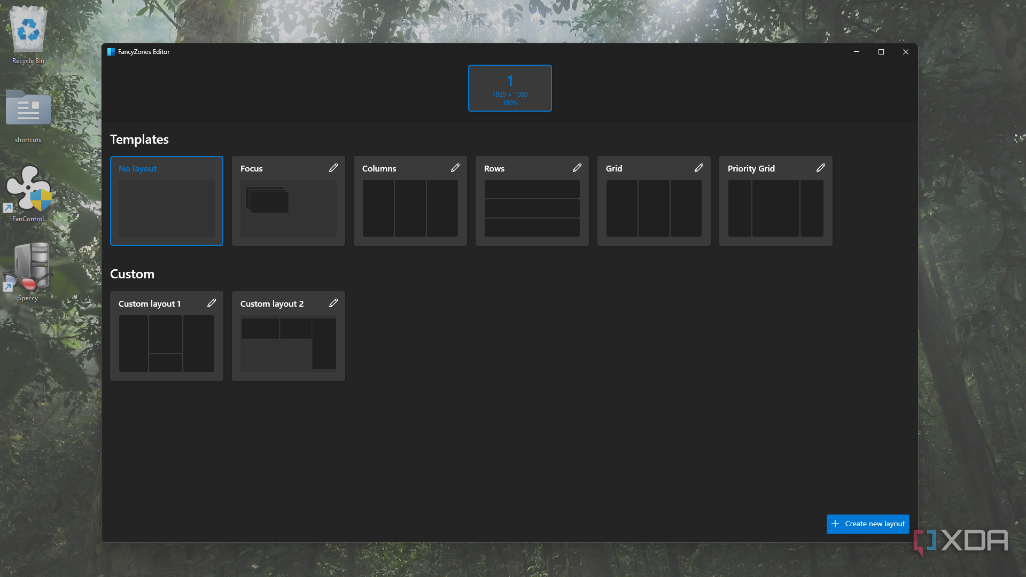Maximize the FancyZones Editor window
The image size is (1026, 577).
tap(881, 52)
